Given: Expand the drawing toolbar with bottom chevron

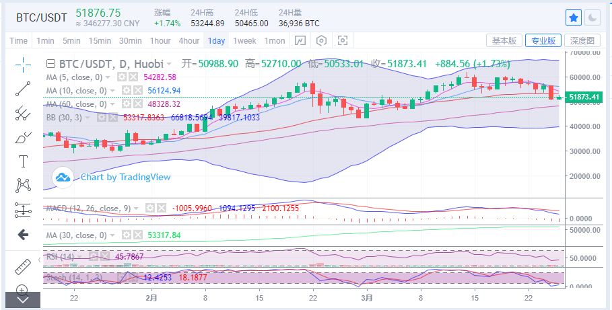Looking at the screenshot, I should pos(23,300).
